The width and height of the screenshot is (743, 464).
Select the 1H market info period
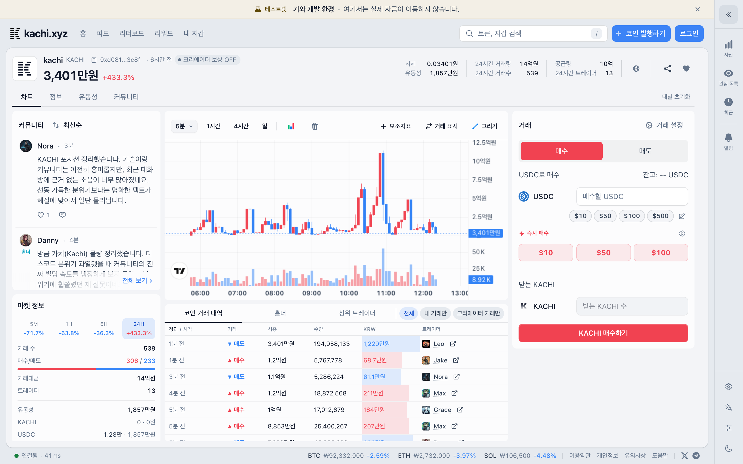coord(69,329)
